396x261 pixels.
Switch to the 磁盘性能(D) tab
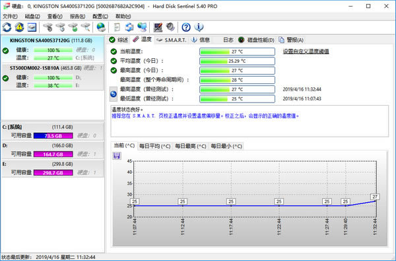point(256,40)
